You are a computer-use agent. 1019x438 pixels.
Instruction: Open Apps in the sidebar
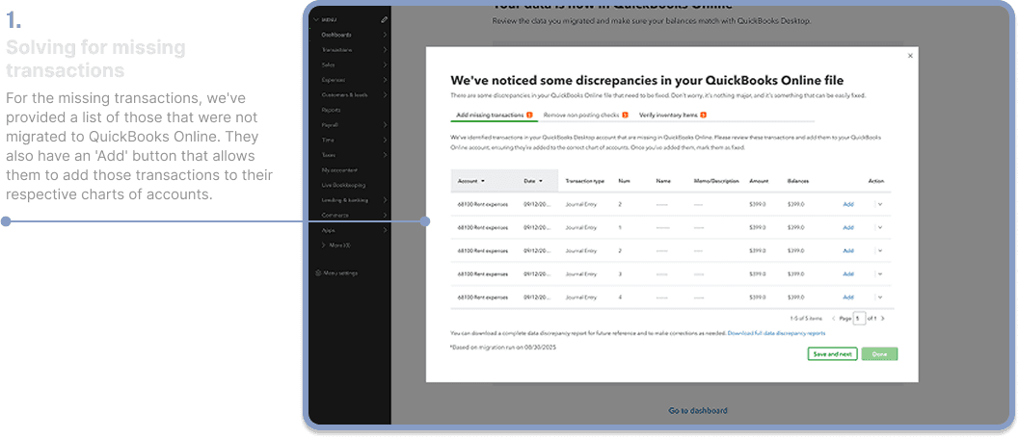(328, 230)
